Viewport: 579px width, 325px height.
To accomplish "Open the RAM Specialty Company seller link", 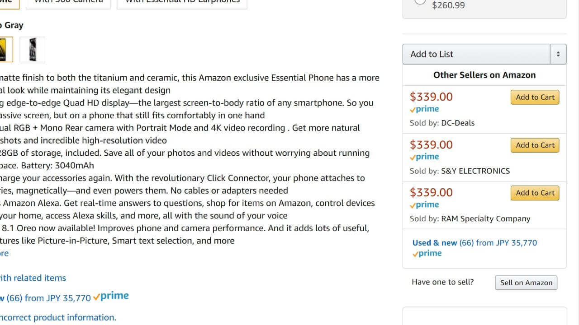I will (485, 218).
